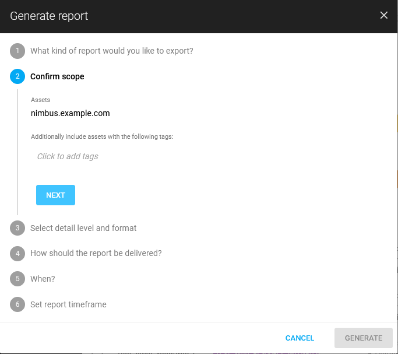398x354 pixels.
Task: Click the 'Click to add tags' field
Action: tap(68, 156)
